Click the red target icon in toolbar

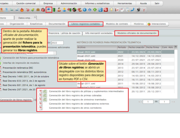tap(28, 10)
